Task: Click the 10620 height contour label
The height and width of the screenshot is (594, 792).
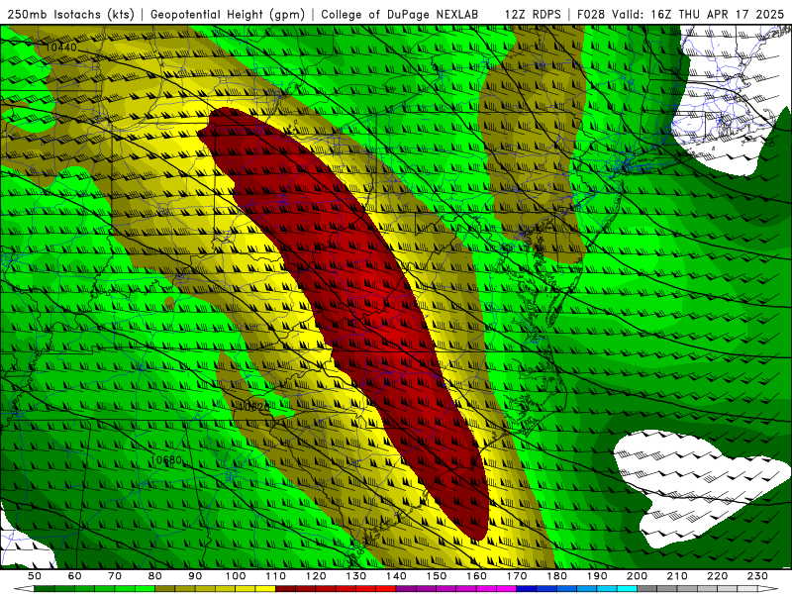Action: point(253,406)
